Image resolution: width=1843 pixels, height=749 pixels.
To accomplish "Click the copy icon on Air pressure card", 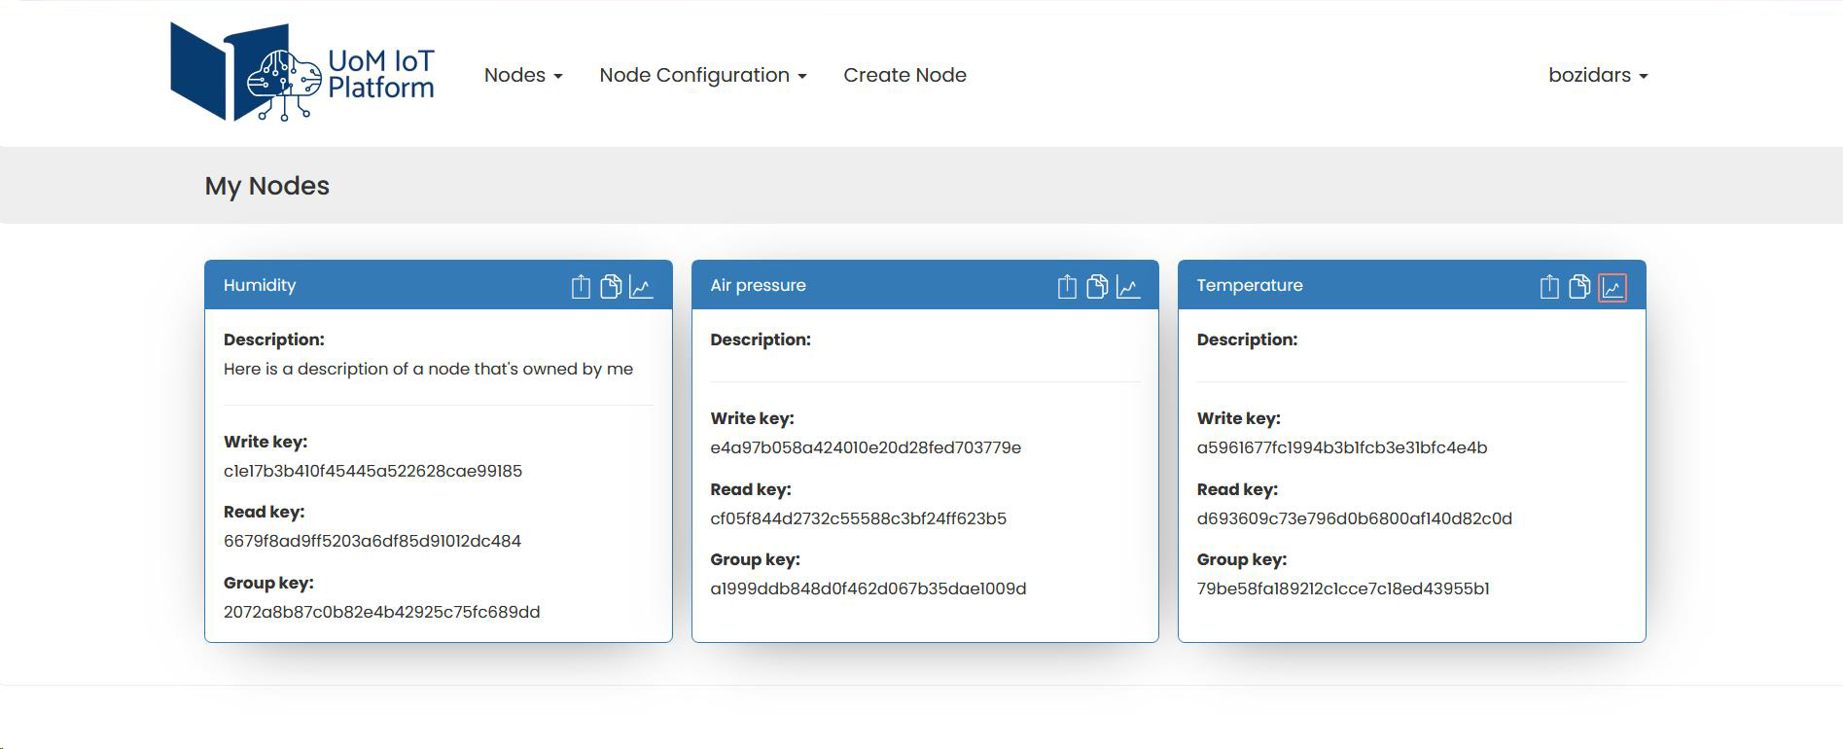I will (1097, 287).
